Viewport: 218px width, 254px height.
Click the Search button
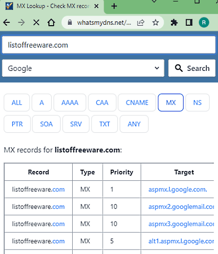[x=192, y=68]
